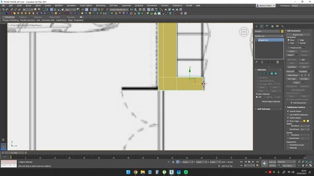The image size is (314, 176).
Task: Open the Modifiers menu
Action: 59,5
